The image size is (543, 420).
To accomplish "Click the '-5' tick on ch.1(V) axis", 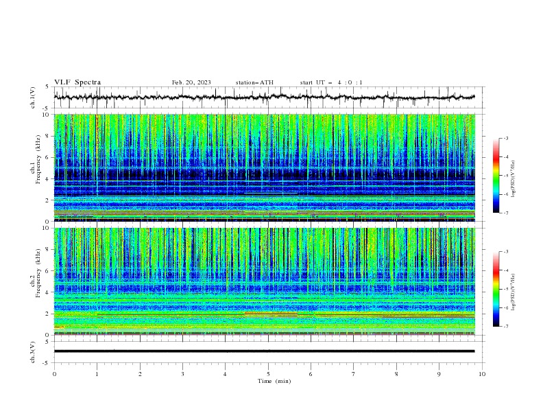I will coord(47,108).
